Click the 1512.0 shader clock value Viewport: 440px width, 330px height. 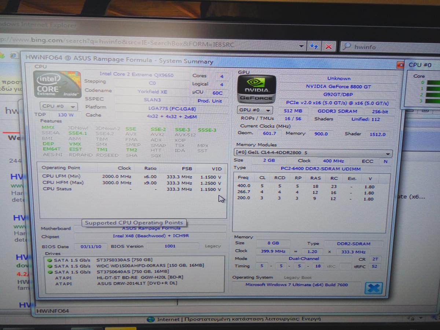coord(378,134)
